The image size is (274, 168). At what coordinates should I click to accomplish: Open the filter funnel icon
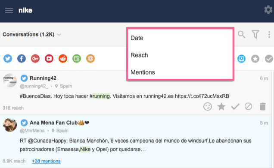point(255,34)
